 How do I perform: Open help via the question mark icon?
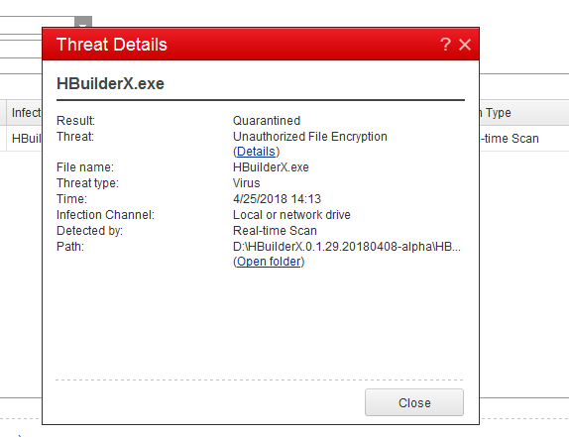pyautogui.click(x=445, y=45)
